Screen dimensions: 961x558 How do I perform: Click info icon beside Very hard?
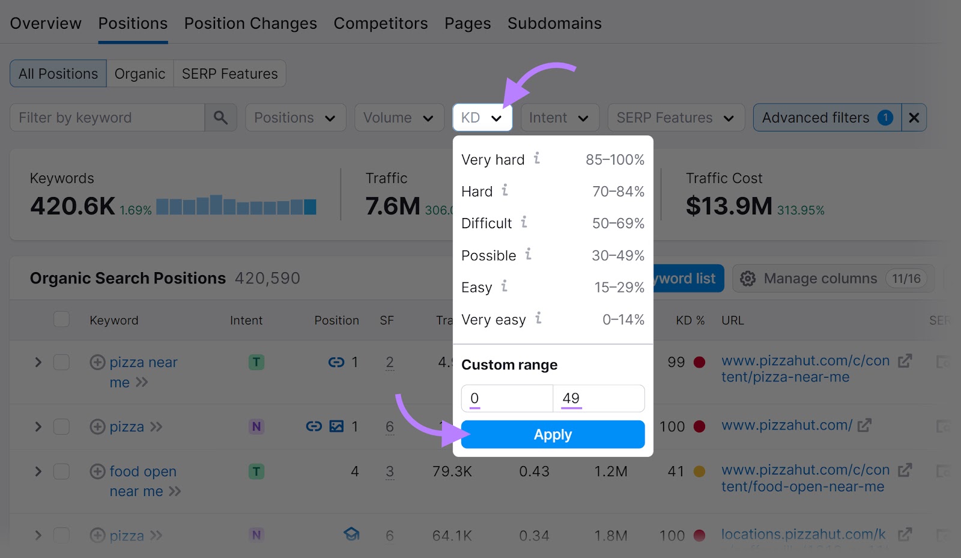click(x=537, y=159)
